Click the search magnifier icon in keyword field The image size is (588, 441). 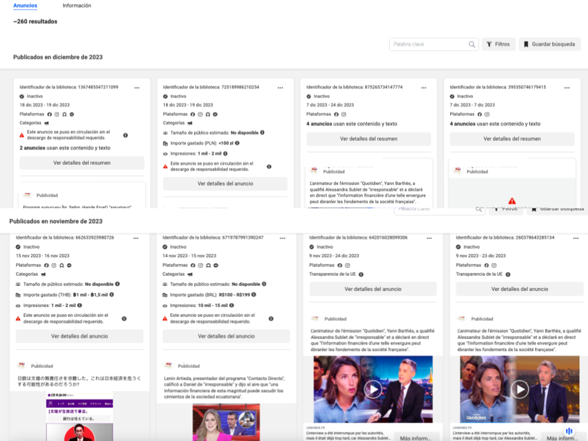[x=472, y=45]
